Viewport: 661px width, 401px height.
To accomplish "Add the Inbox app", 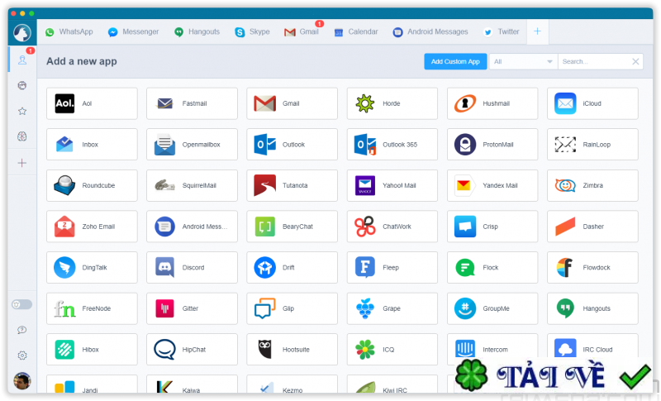I will (x=92, y=144).
